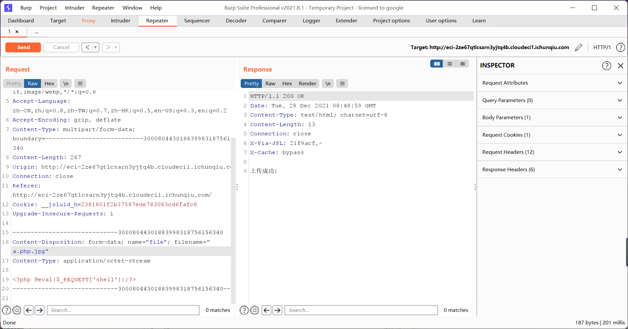Close the Inspector panel
628x329 pixels.
(621, 66)
